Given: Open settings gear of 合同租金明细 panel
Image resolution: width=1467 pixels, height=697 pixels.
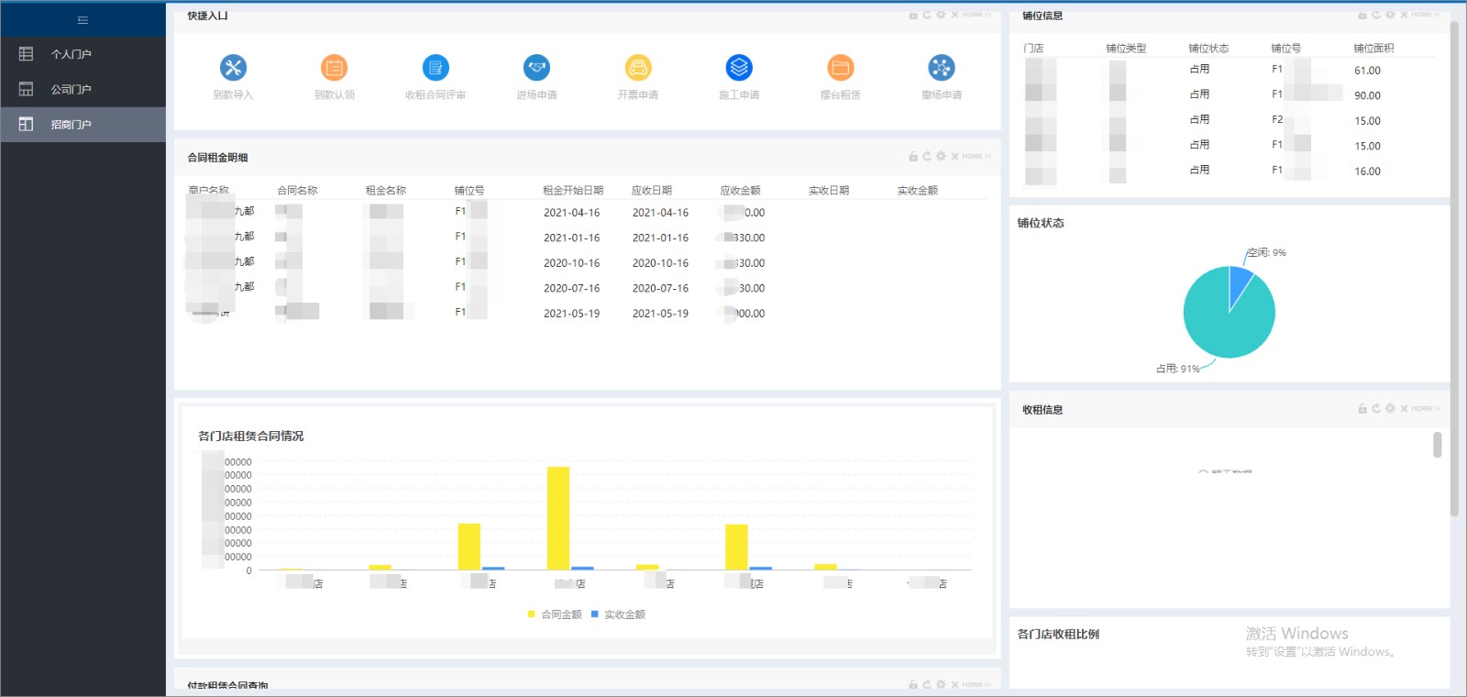Looking at the screenshot, I should (x=941, y=157).
